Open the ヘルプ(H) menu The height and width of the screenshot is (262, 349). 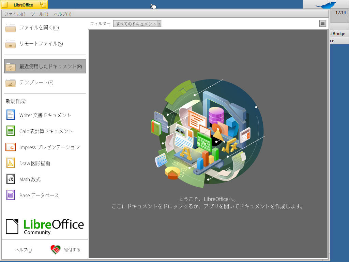coord(63,14)
